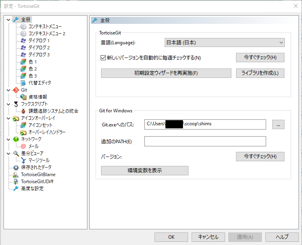This screenshot has width=302, height=245.
Task: Click the bug icon for 課題追跡システムとの統合
Action: pyautogui.click(x=23, y=111)
